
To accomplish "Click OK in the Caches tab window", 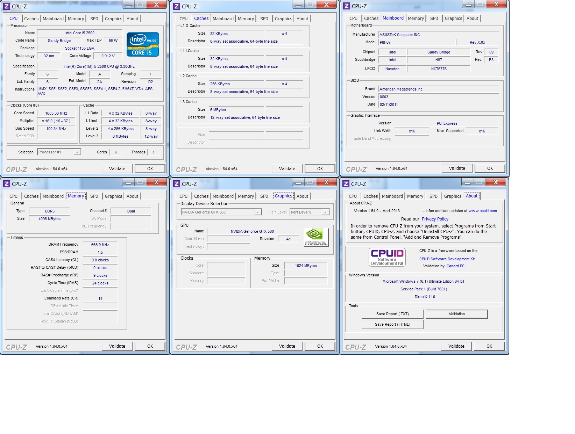I will pos(320,169).
